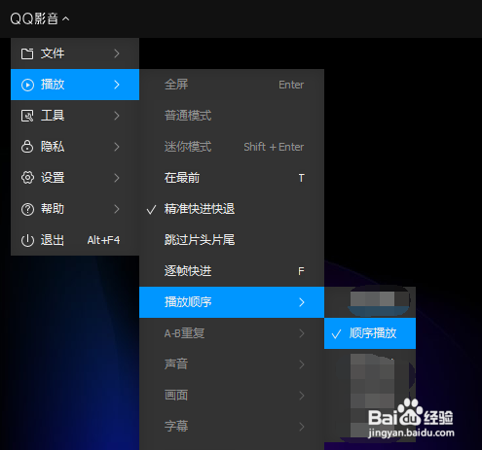
Task: Select 全屏 fullscreen mode
Action: pos(232,85)
